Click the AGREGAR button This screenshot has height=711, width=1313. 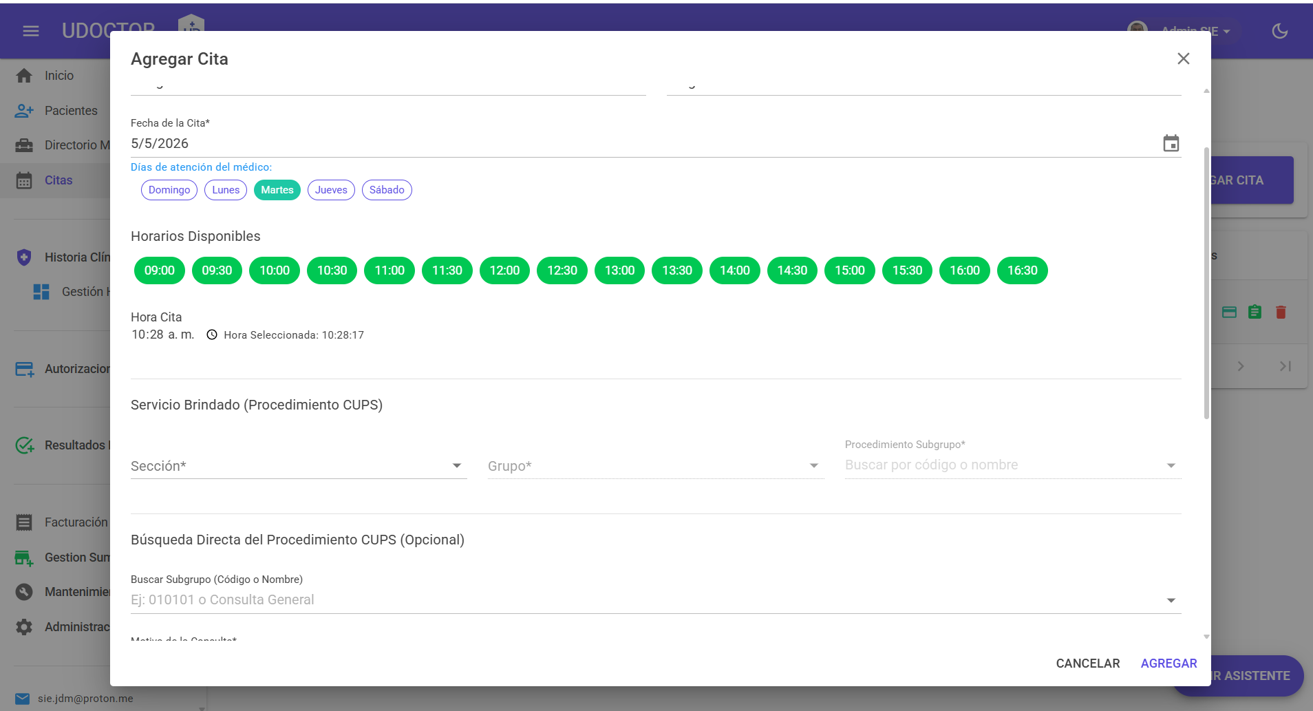point(1168,664)
